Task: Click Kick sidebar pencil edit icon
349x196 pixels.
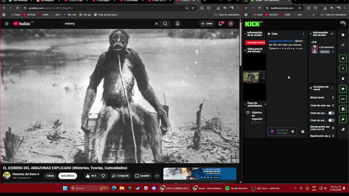Action: 343,45
